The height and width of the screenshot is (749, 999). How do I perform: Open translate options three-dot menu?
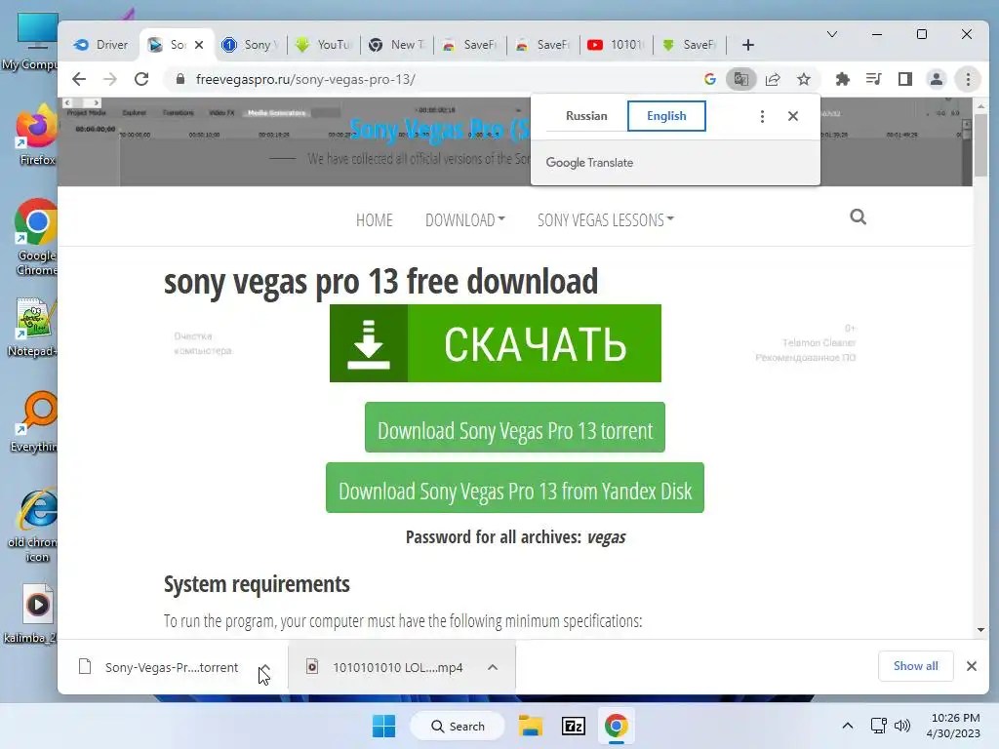click(x=762, y=116)
